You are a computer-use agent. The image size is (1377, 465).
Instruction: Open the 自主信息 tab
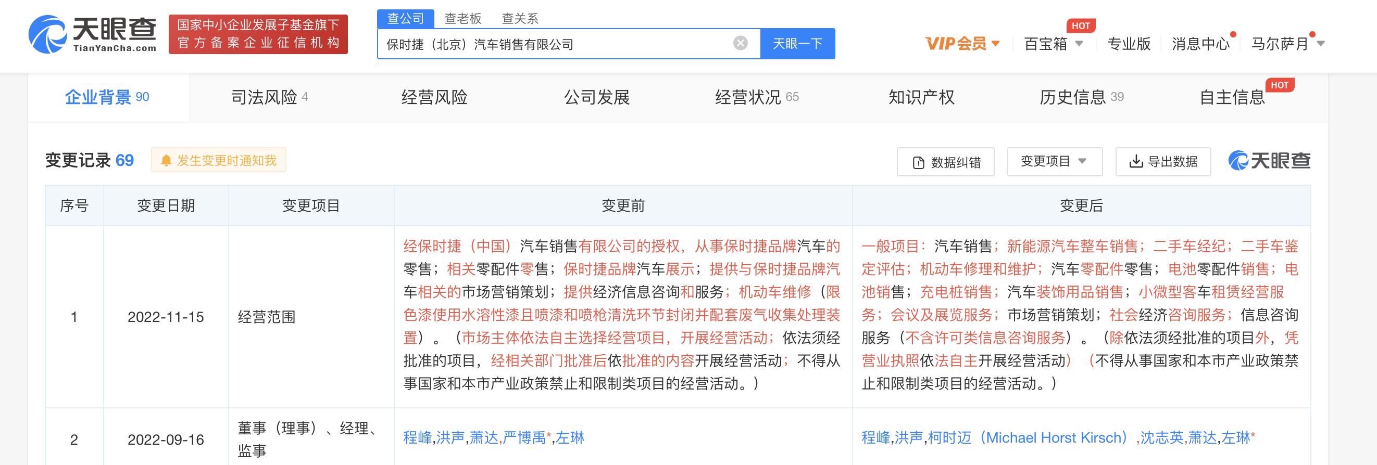(1232, 97)
